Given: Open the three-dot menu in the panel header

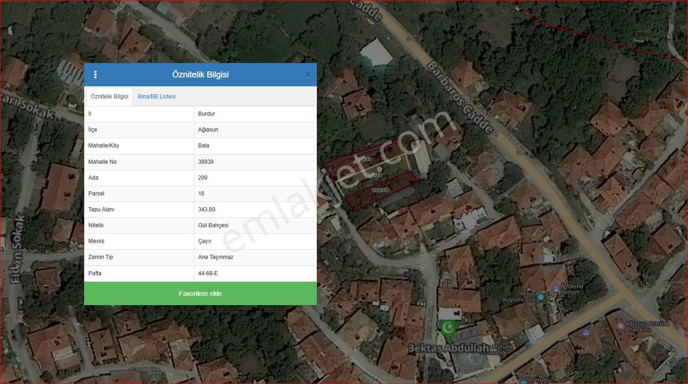Looking at the screenshot, I should point(95,75).
